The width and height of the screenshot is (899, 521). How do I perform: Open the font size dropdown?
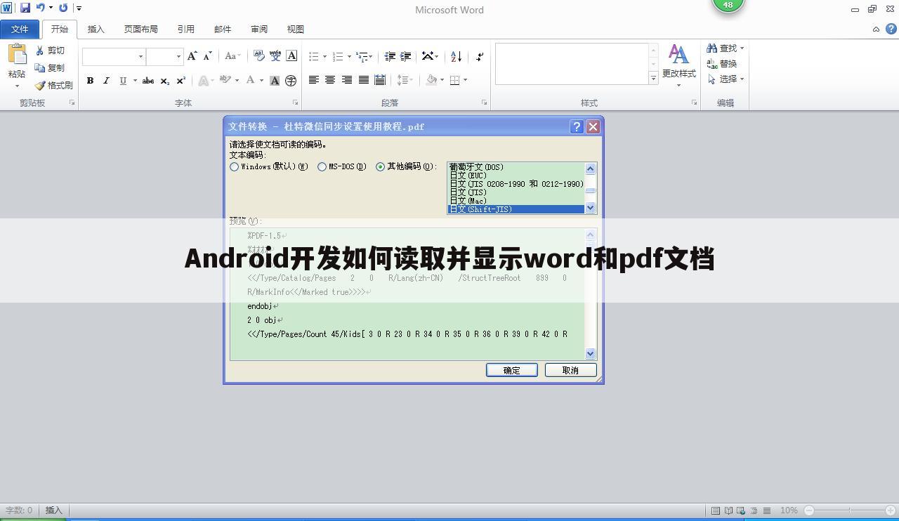[178, 56]
